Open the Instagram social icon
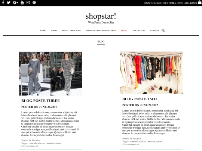Viewport: 202px width, 151px height. click(28, 3)
